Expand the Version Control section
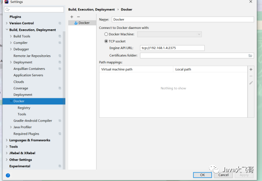This screenshot has width=262, height=181. (x=7, y=23)
